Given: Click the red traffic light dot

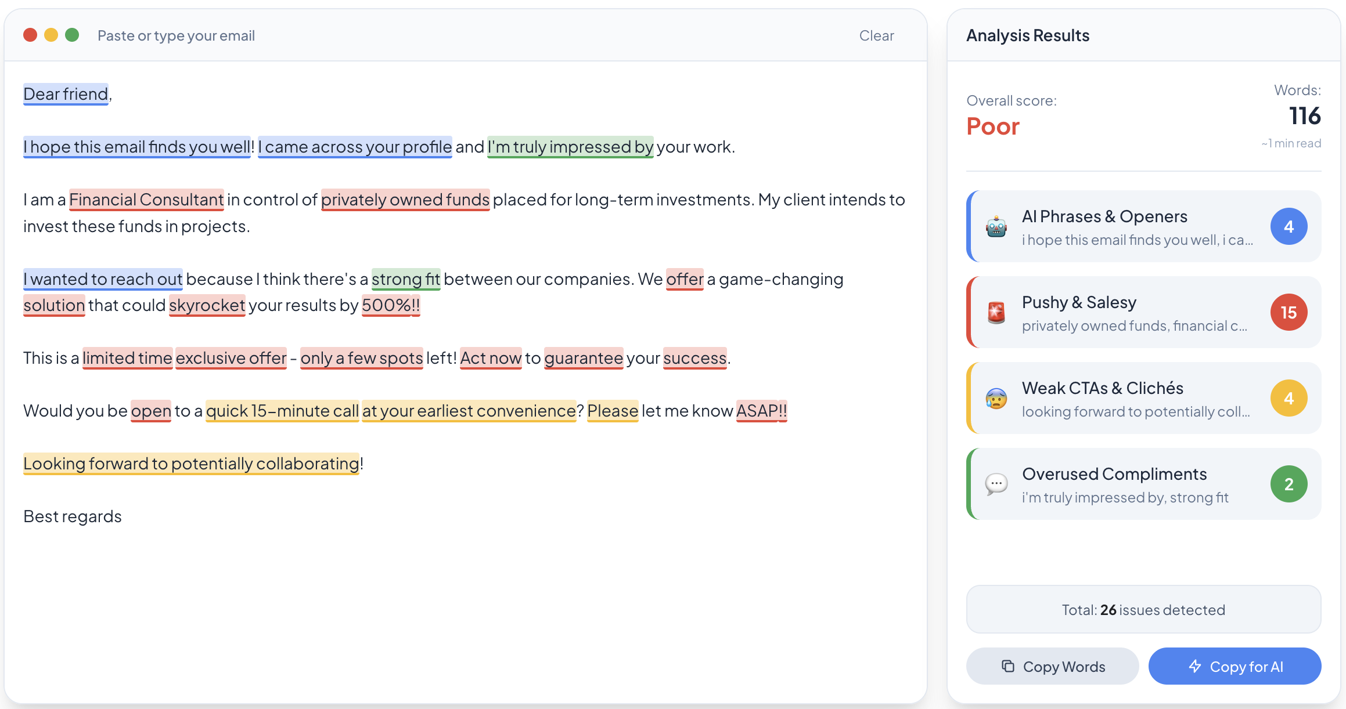Looking at the screenshot, I should point(30,35).
